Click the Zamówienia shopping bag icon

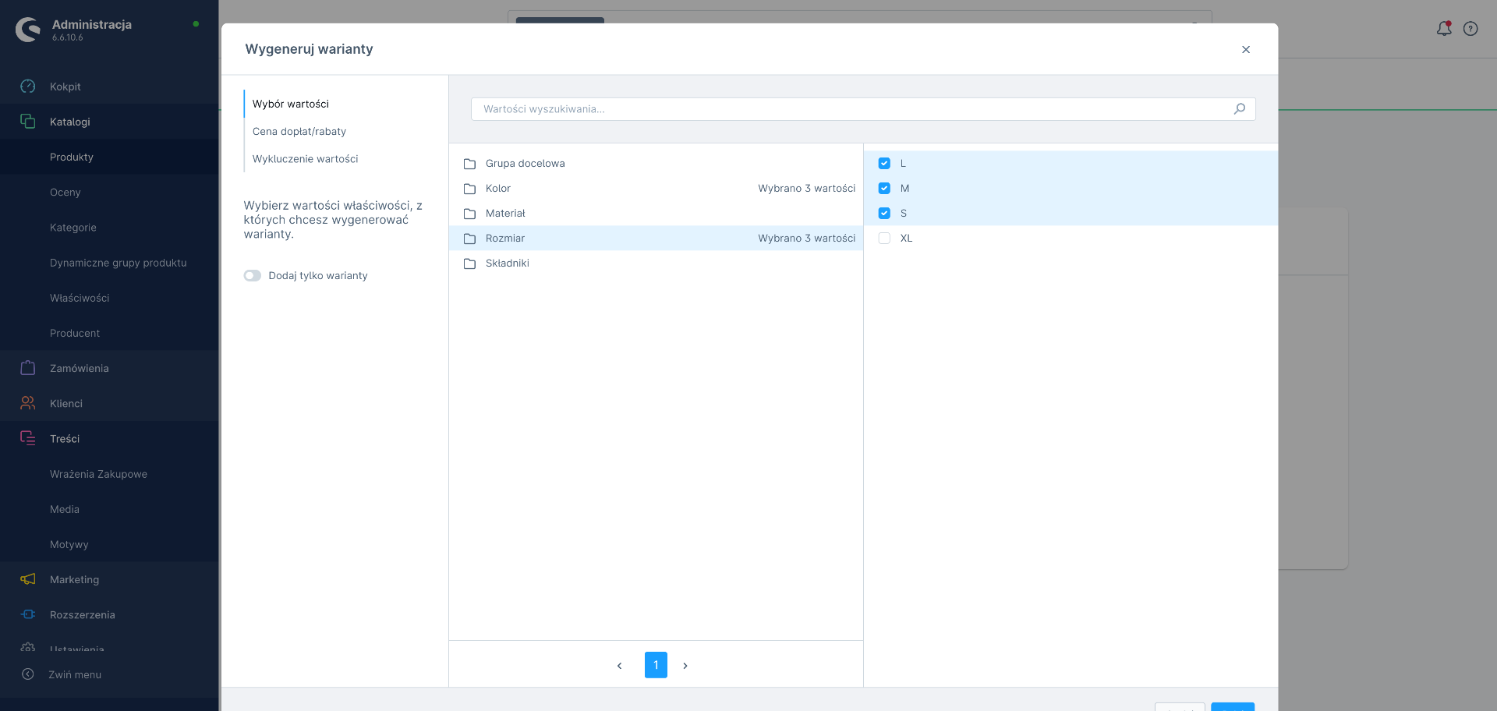(x=28, y=368)
